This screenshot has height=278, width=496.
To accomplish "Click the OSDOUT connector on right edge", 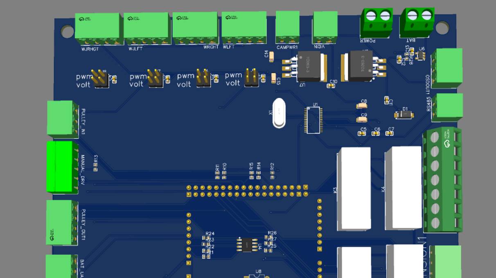I will [446, 68].
